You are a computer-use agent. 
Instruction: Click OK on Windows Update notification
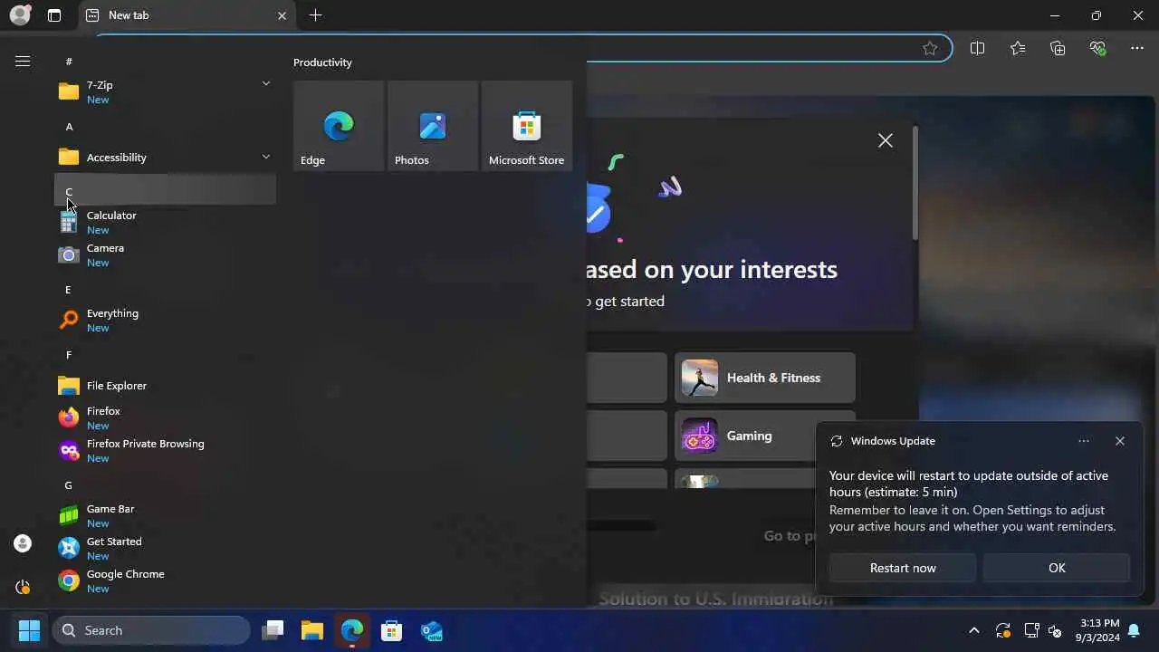1057,568
